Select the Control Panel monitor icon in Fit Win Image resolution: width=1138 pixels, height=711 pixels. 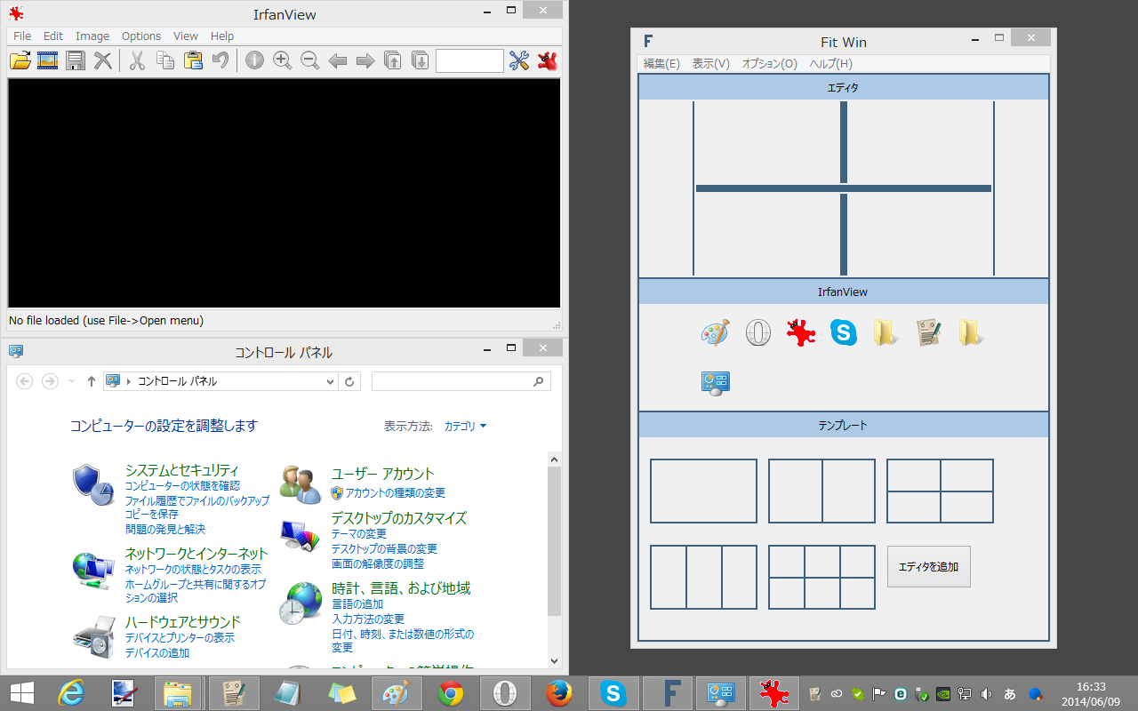(715, 383)
